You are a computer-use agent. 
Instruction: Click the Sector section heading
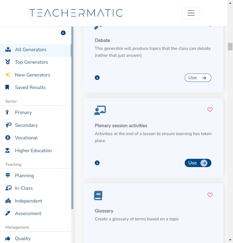pyautogui.click(x=11, y=101)
